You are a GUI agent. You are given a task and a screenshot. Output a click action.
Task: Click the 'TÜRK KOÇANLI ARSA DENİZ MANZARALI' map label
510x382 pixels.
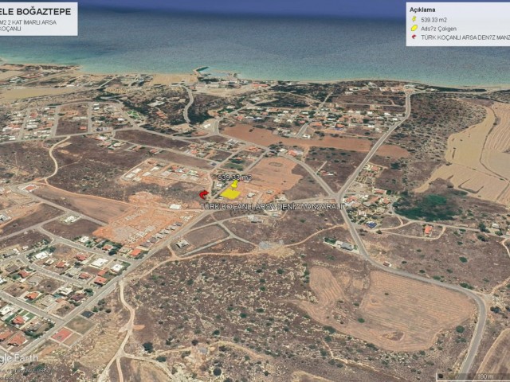pos(271,207)
